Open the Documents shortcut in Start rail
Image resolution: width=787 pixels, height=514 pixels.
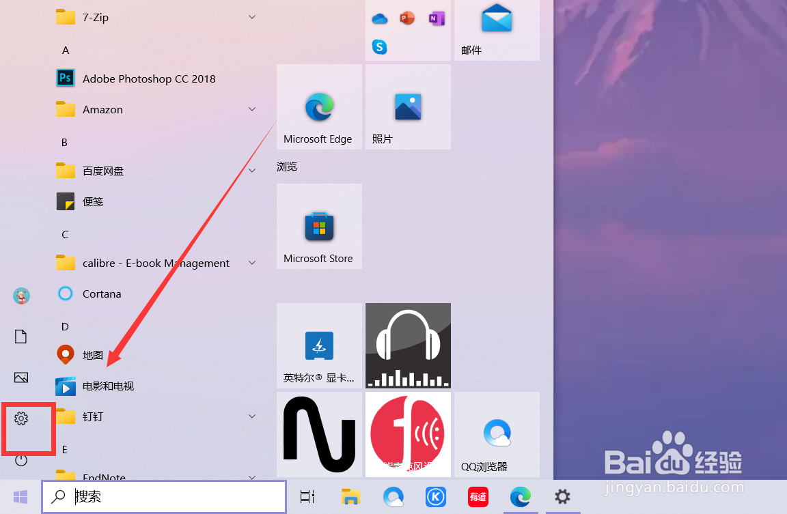point(21,337)
